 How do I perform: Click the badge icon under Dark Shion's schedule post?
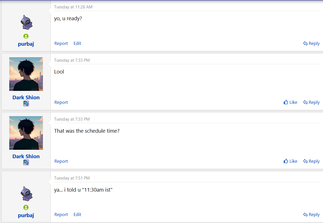click(x=26, y=162)
